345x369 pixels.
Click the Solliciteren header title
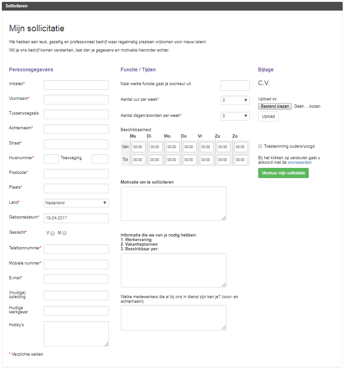point(17,6)
